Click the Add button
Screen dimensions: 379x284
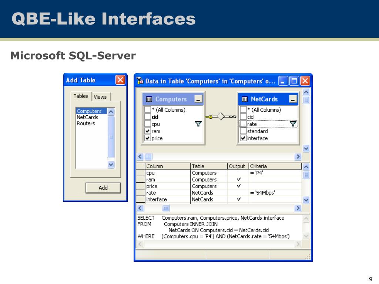tap(103, 187)
